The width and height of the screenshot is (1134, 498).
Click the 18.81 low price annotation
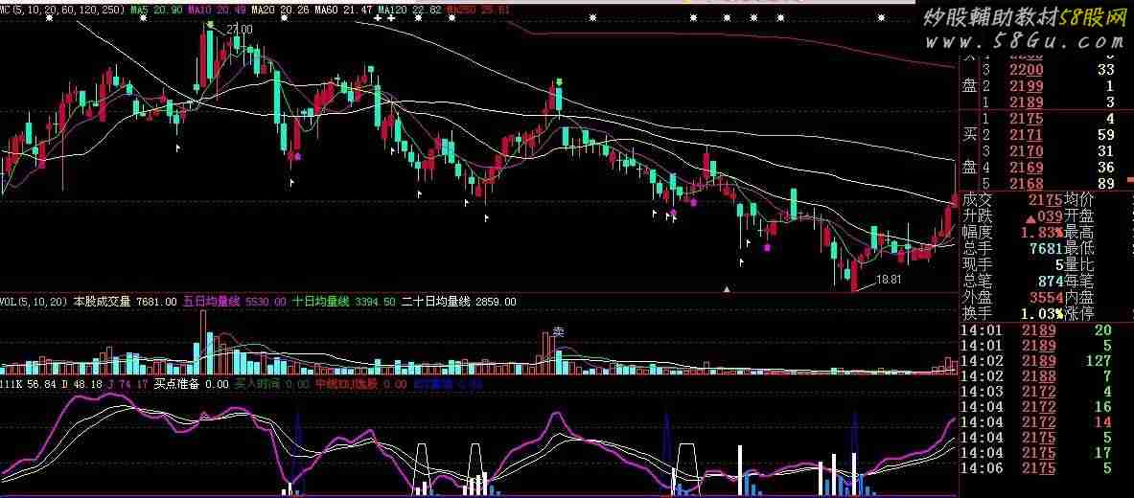point(889,279)
